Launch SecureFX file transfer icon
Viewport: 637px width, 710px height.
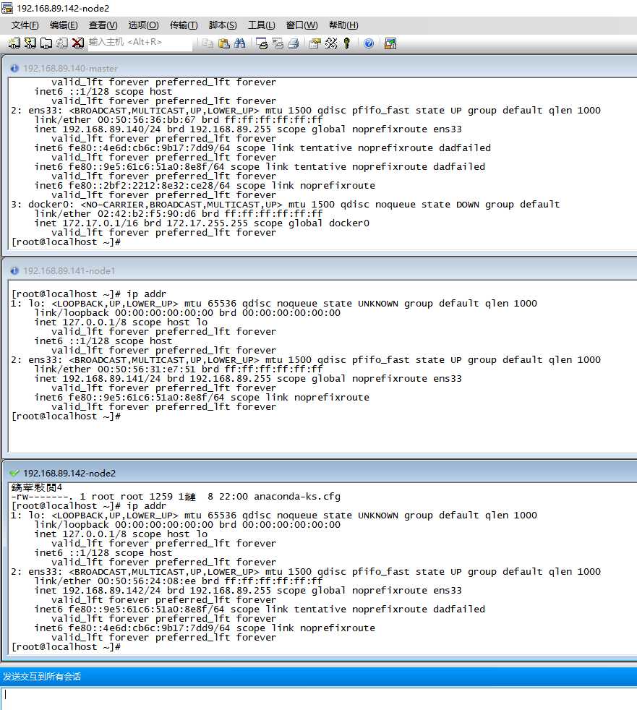click(x=390, y=43)
